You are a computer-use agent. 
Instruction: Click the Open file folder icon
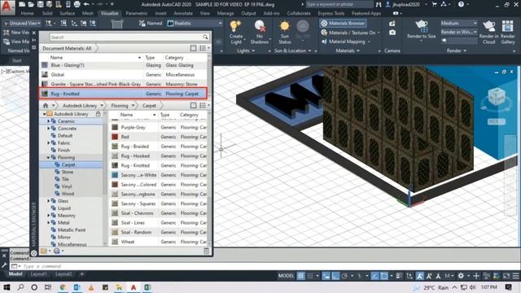click(x=31, y=4)
